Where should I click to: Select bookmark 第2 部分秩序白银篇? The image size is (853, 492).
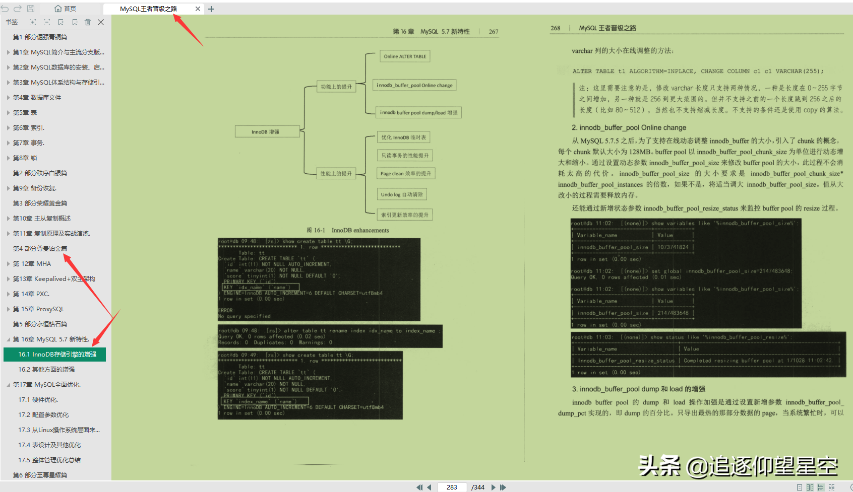click(40, 173)
